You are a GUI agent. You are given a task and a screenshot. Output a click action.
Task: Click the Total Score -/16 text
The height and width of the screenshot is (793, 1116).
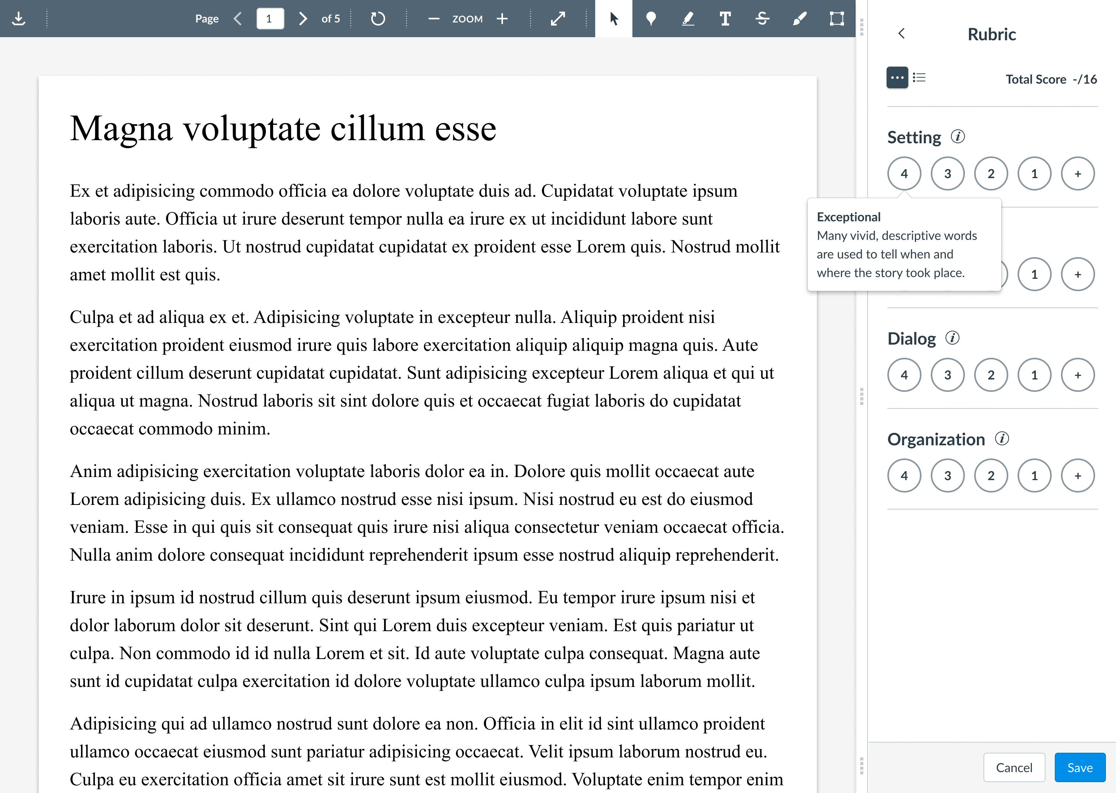[x=1051, y=79]
